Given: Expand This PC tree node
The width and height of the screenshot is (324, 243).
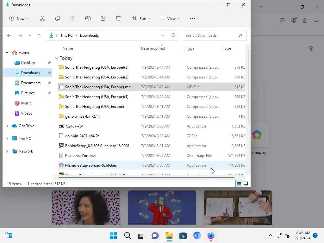Looking at the screenshot, I should [7, 139].
